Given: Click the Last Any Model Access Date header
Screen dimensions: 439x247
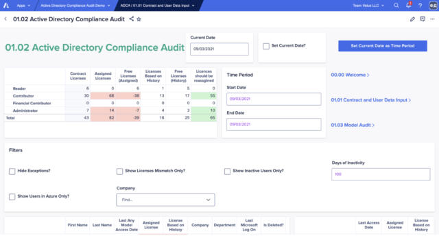Looking at the screenshot, I should pos(126,225).
